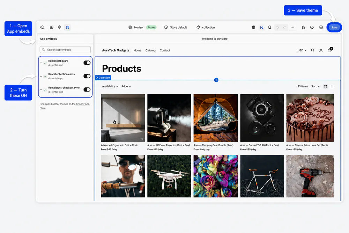The height and width of the screenshot is (233, 349).
Task: Open the USD currency selector
Action: point(302,50)
